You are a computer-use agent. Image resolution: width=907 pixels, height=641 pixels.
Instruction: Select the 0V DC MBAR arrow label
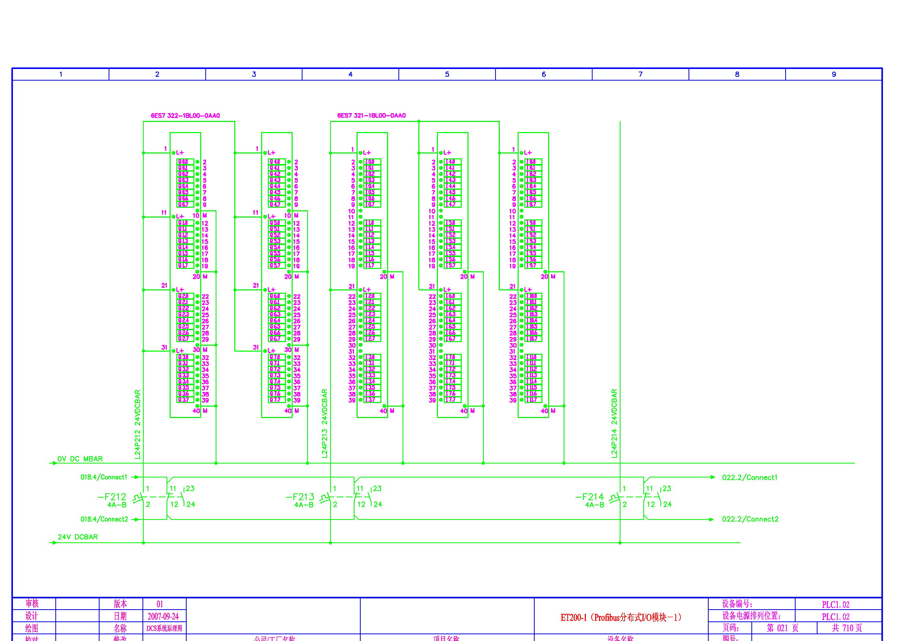tap(80, 459)
